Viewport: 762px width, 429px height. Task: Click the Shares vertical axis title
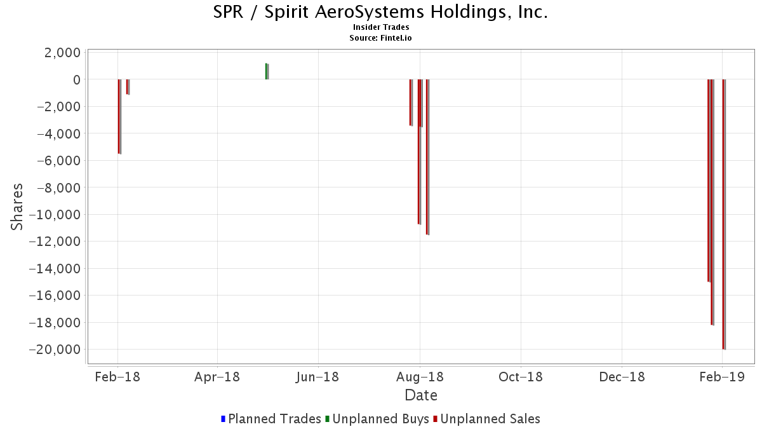[17, 207]
